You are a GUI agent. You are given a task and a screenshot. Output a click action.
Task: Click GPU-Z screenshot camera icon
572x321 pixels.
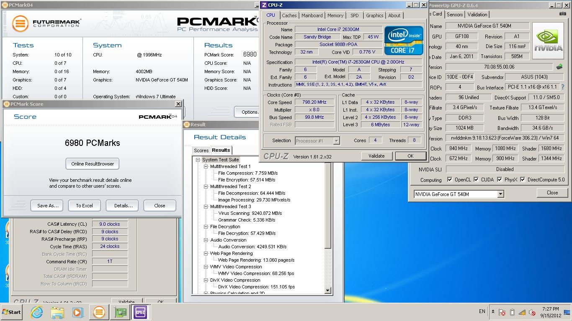(562, 14)
